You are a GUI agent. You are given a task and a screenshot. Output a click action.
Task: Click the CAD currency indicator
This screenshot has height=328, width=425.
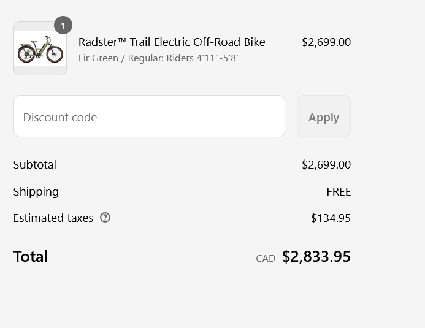[x=266, y=259]
